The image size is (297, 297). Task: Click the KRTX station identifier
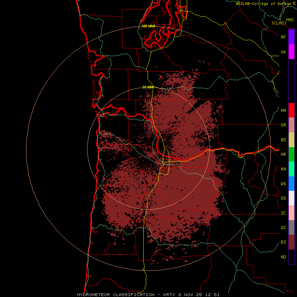click(x=170, y=295)
